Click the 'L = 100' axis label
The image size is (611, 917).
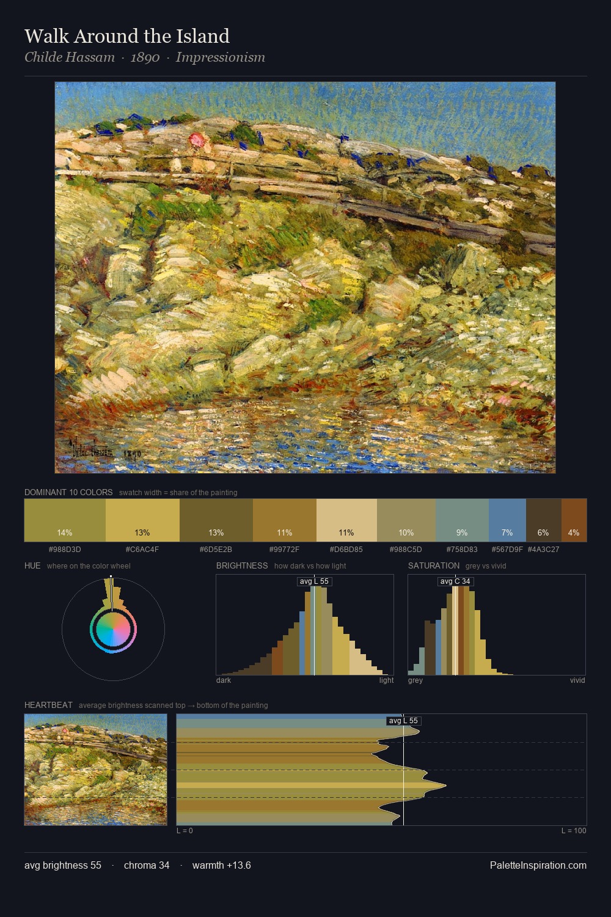pos(574,831)
